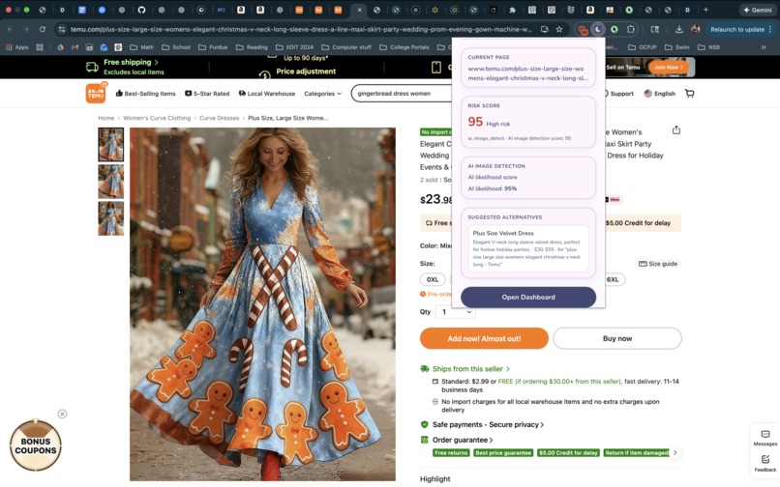The image size is (780, 487).
Task: Open the EDIT 2024 bookmarks folder
Action: (294, 47)
